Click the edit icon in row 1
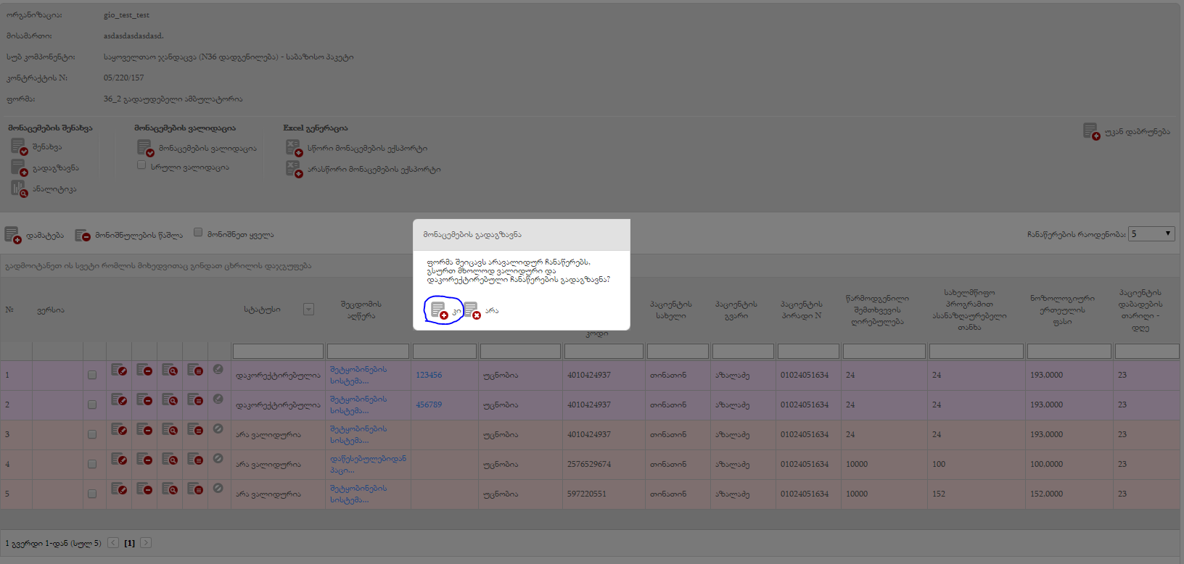The height and width of the screenshot is (564, 1184). coord(119,370)
